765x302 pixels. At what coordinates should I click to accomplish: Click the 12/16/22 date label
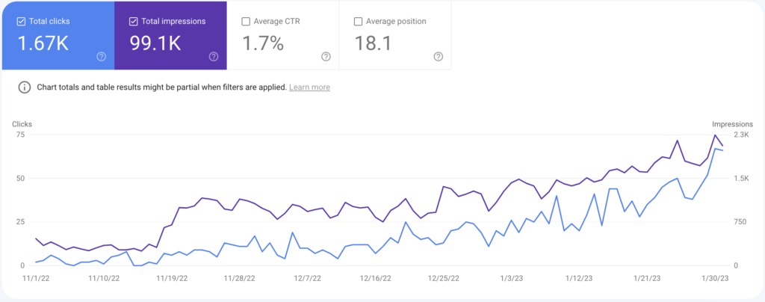[376, 278]
